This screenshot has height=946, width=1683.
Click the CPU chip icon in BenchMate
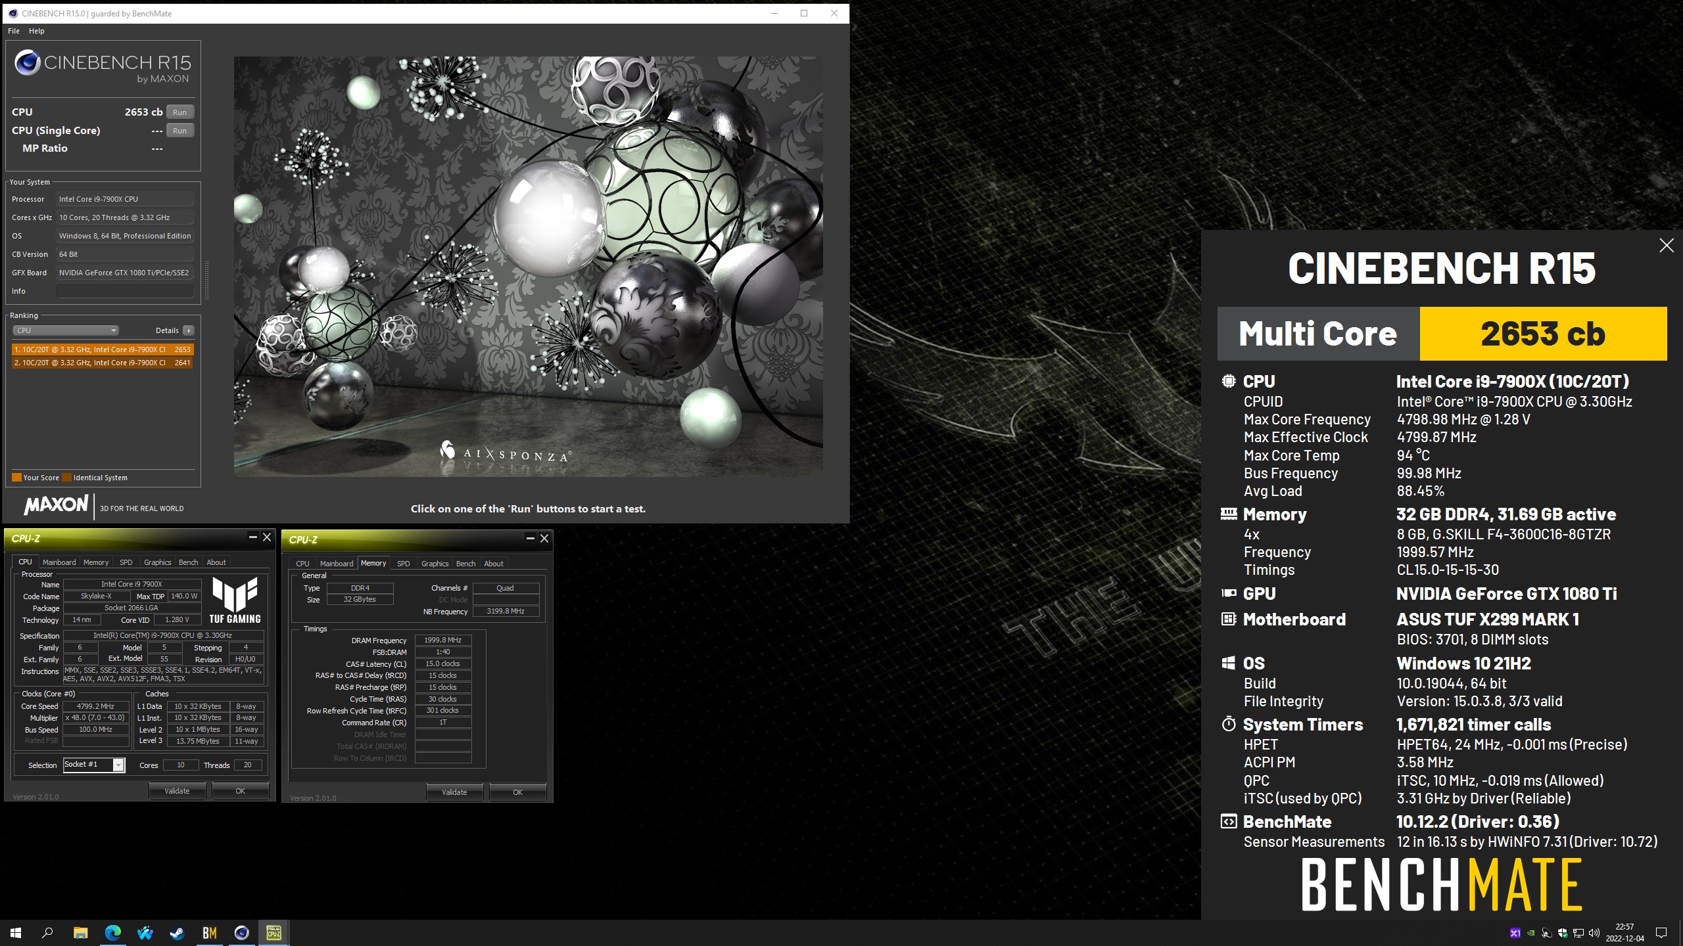pos(1228,381)
